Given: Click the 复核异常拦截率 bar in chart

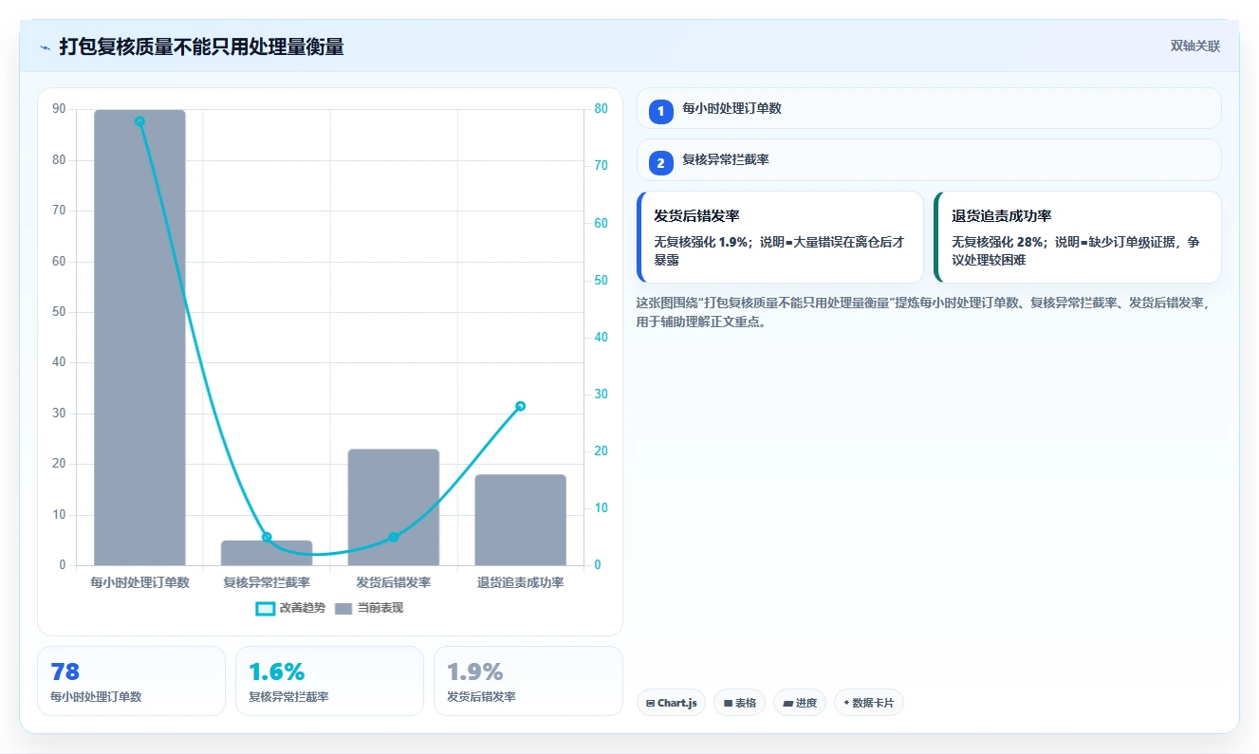Looking at the screenshot, I should click(x=267, y=553).
